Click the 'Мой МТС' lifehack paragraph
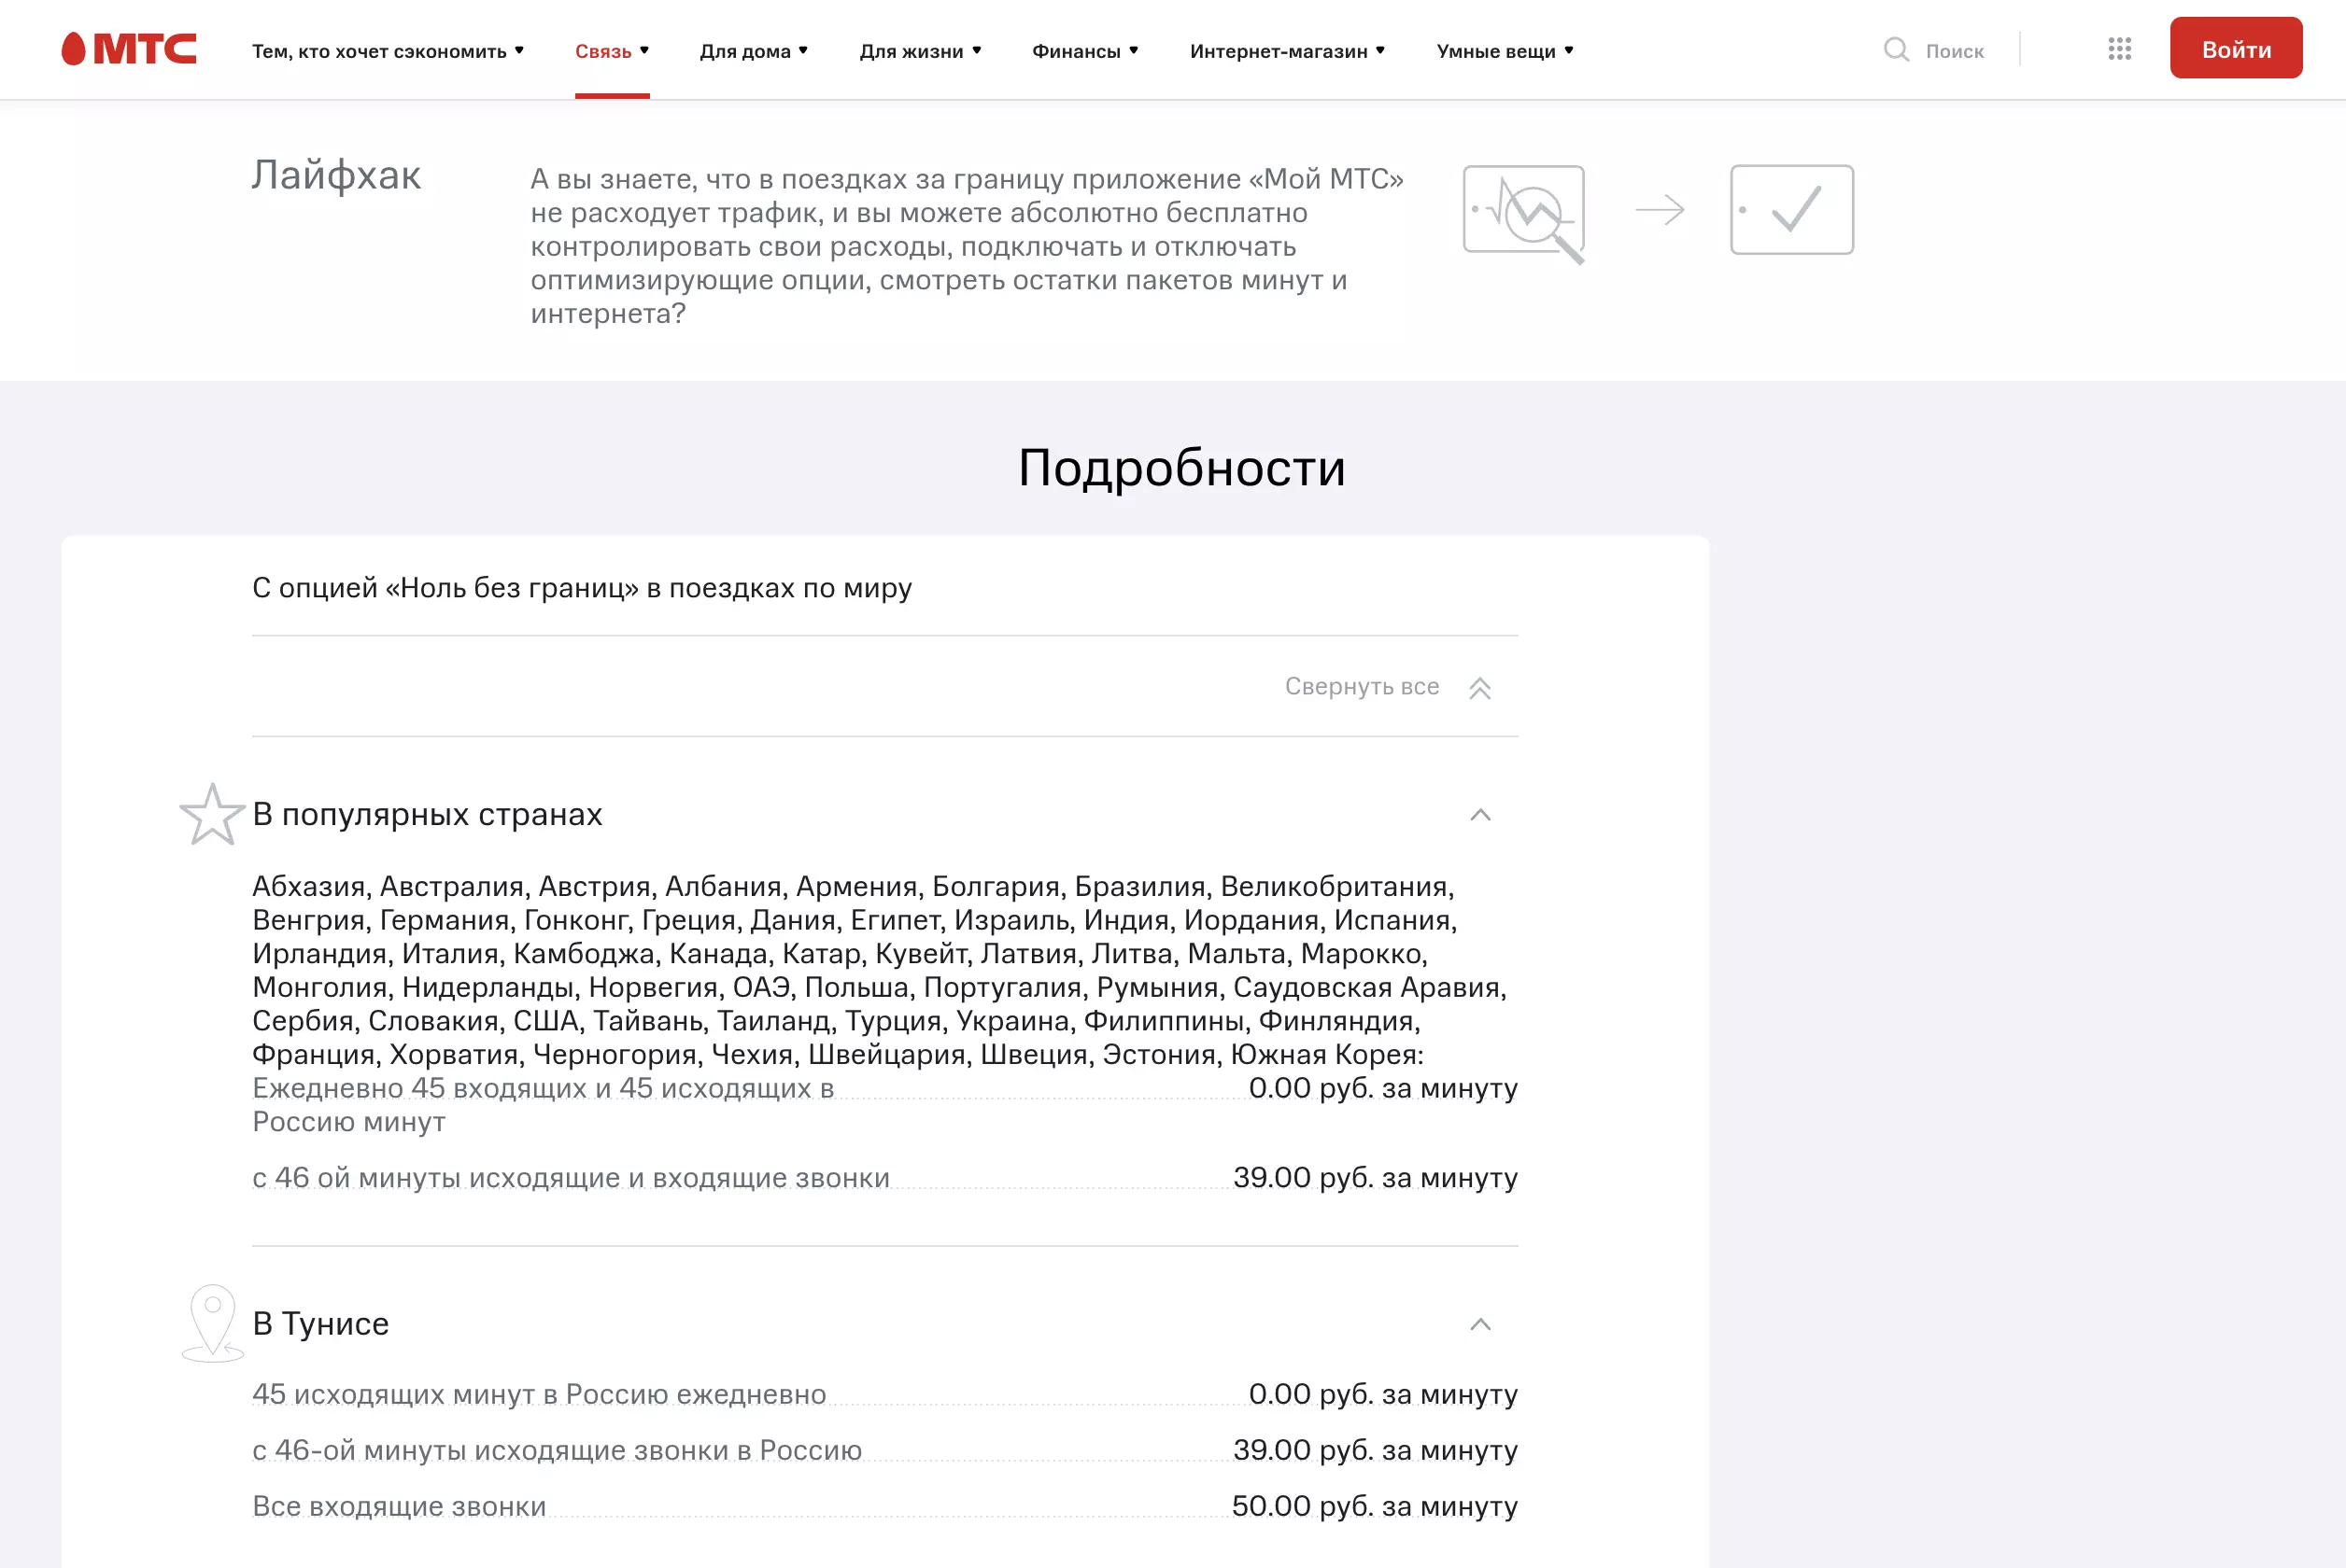2346x1568 pixels. coord(968,246)
